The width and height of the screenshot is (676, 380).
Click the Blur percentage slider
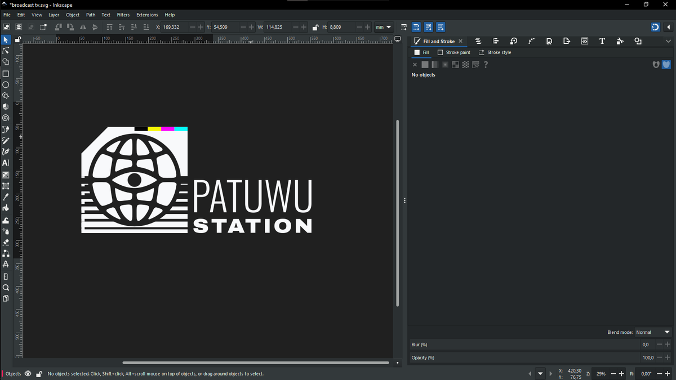pyautogui.click(x=524, y=345)
